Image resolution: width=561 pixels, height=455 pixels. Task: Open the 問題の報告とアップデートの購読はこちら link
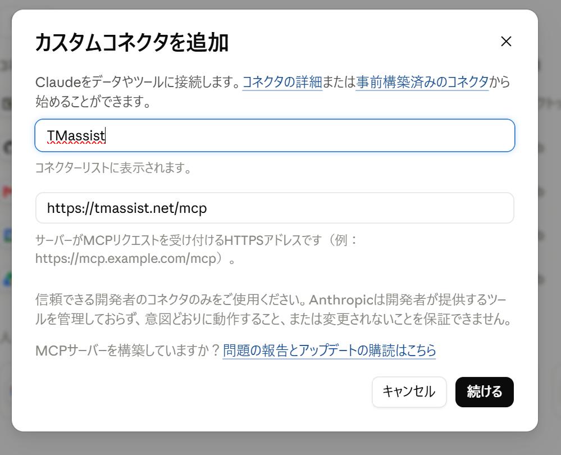329,350
